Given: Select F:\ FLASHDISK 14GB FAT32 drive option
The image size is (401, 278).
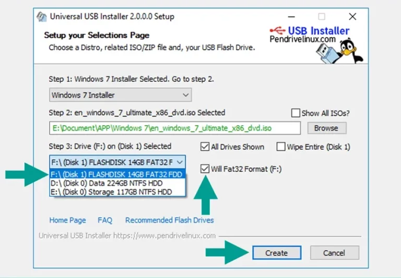Looking at the screenshot, I should (x=117, y=174).
